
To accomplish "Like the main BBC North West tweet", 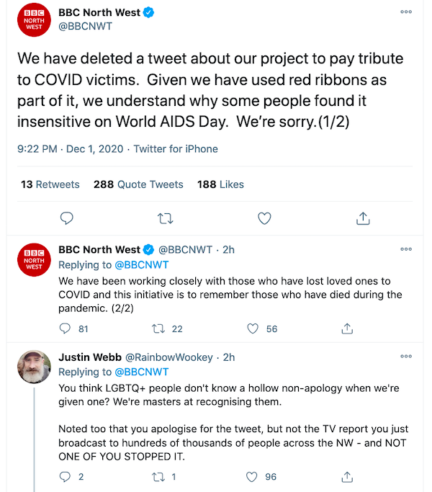I will [264, 218].
